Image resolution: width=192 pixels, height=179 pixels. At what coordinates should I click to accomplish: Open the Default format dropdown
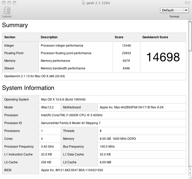point(174,10)
